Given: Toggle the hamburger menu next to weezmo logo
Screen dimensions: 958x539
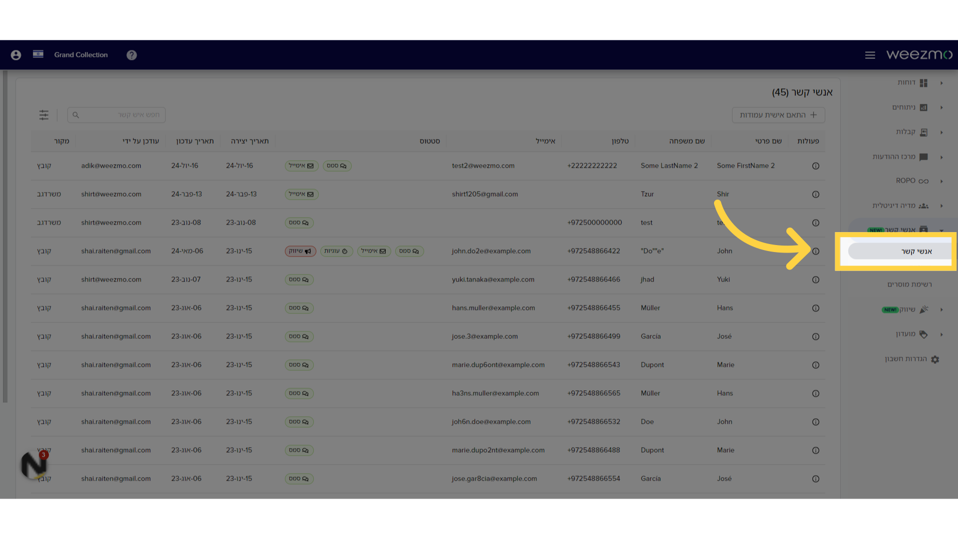Looking at the screenshot, I should click(870, 55).
